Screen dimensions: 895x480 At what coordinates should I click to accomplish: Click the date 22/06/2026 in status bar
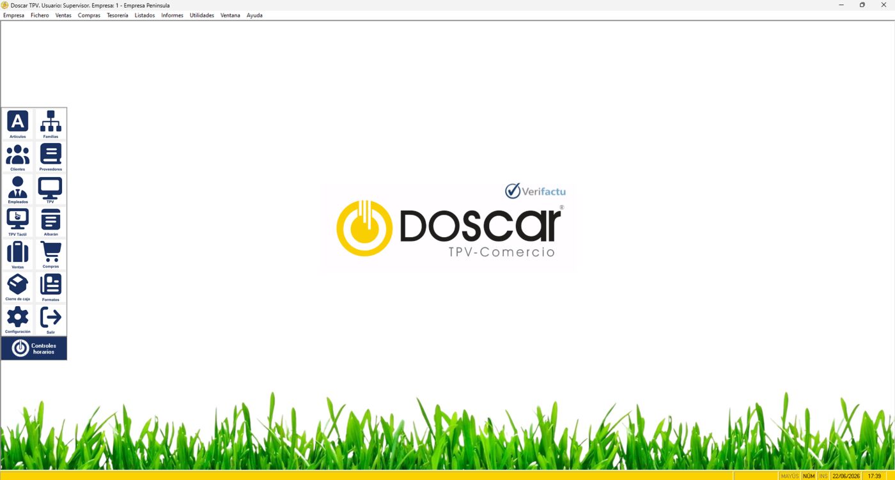pos(846,476)
